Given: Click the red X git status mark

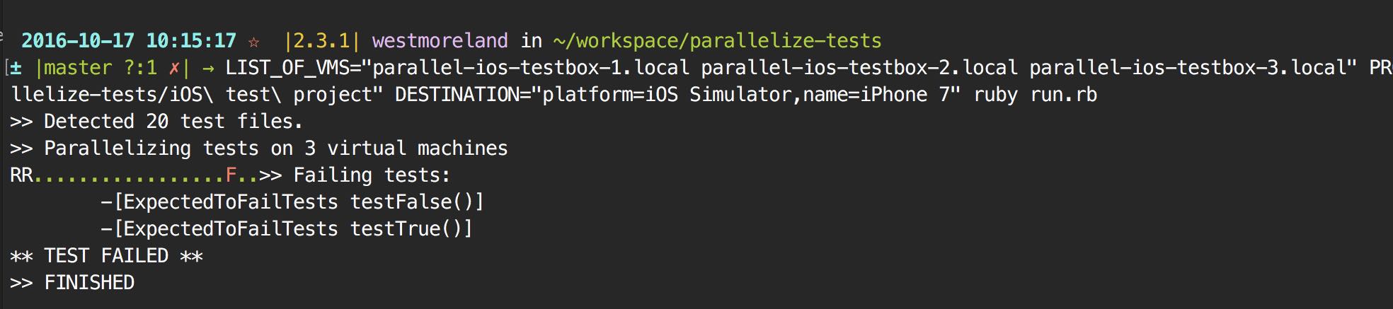Looking at the screenshot, I should [x=174, y=68].
